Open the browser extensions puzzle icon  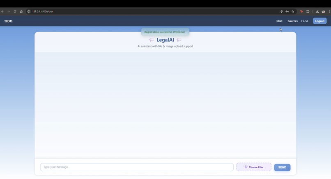(308, 11)
